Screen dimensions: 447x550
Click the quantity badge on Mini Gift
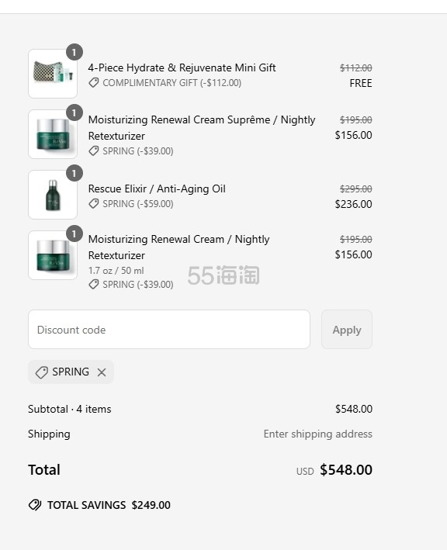tap(74, 52)
